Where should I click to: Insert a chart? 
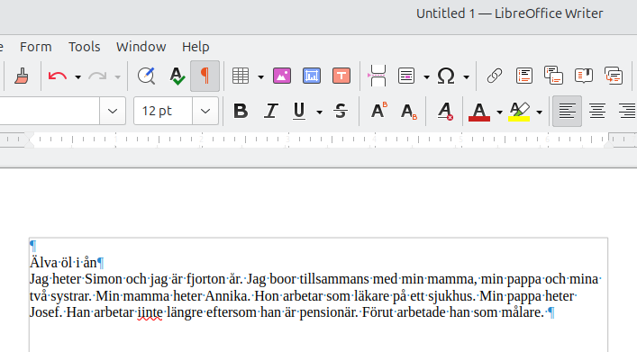[x=312, y=76]
